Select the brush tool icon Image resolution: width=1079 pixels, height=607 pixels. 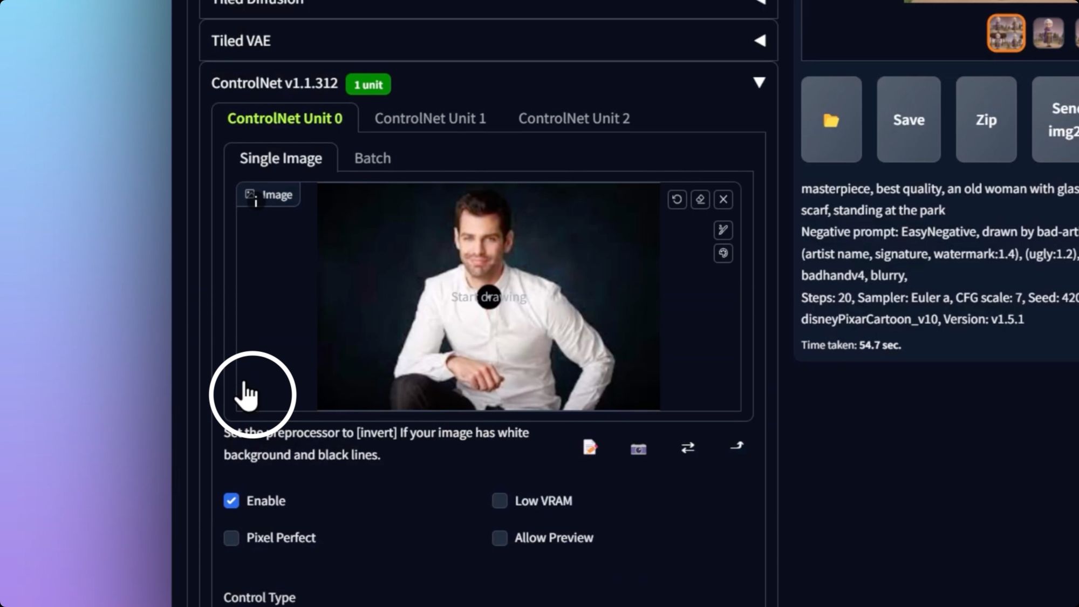(723, 230)
